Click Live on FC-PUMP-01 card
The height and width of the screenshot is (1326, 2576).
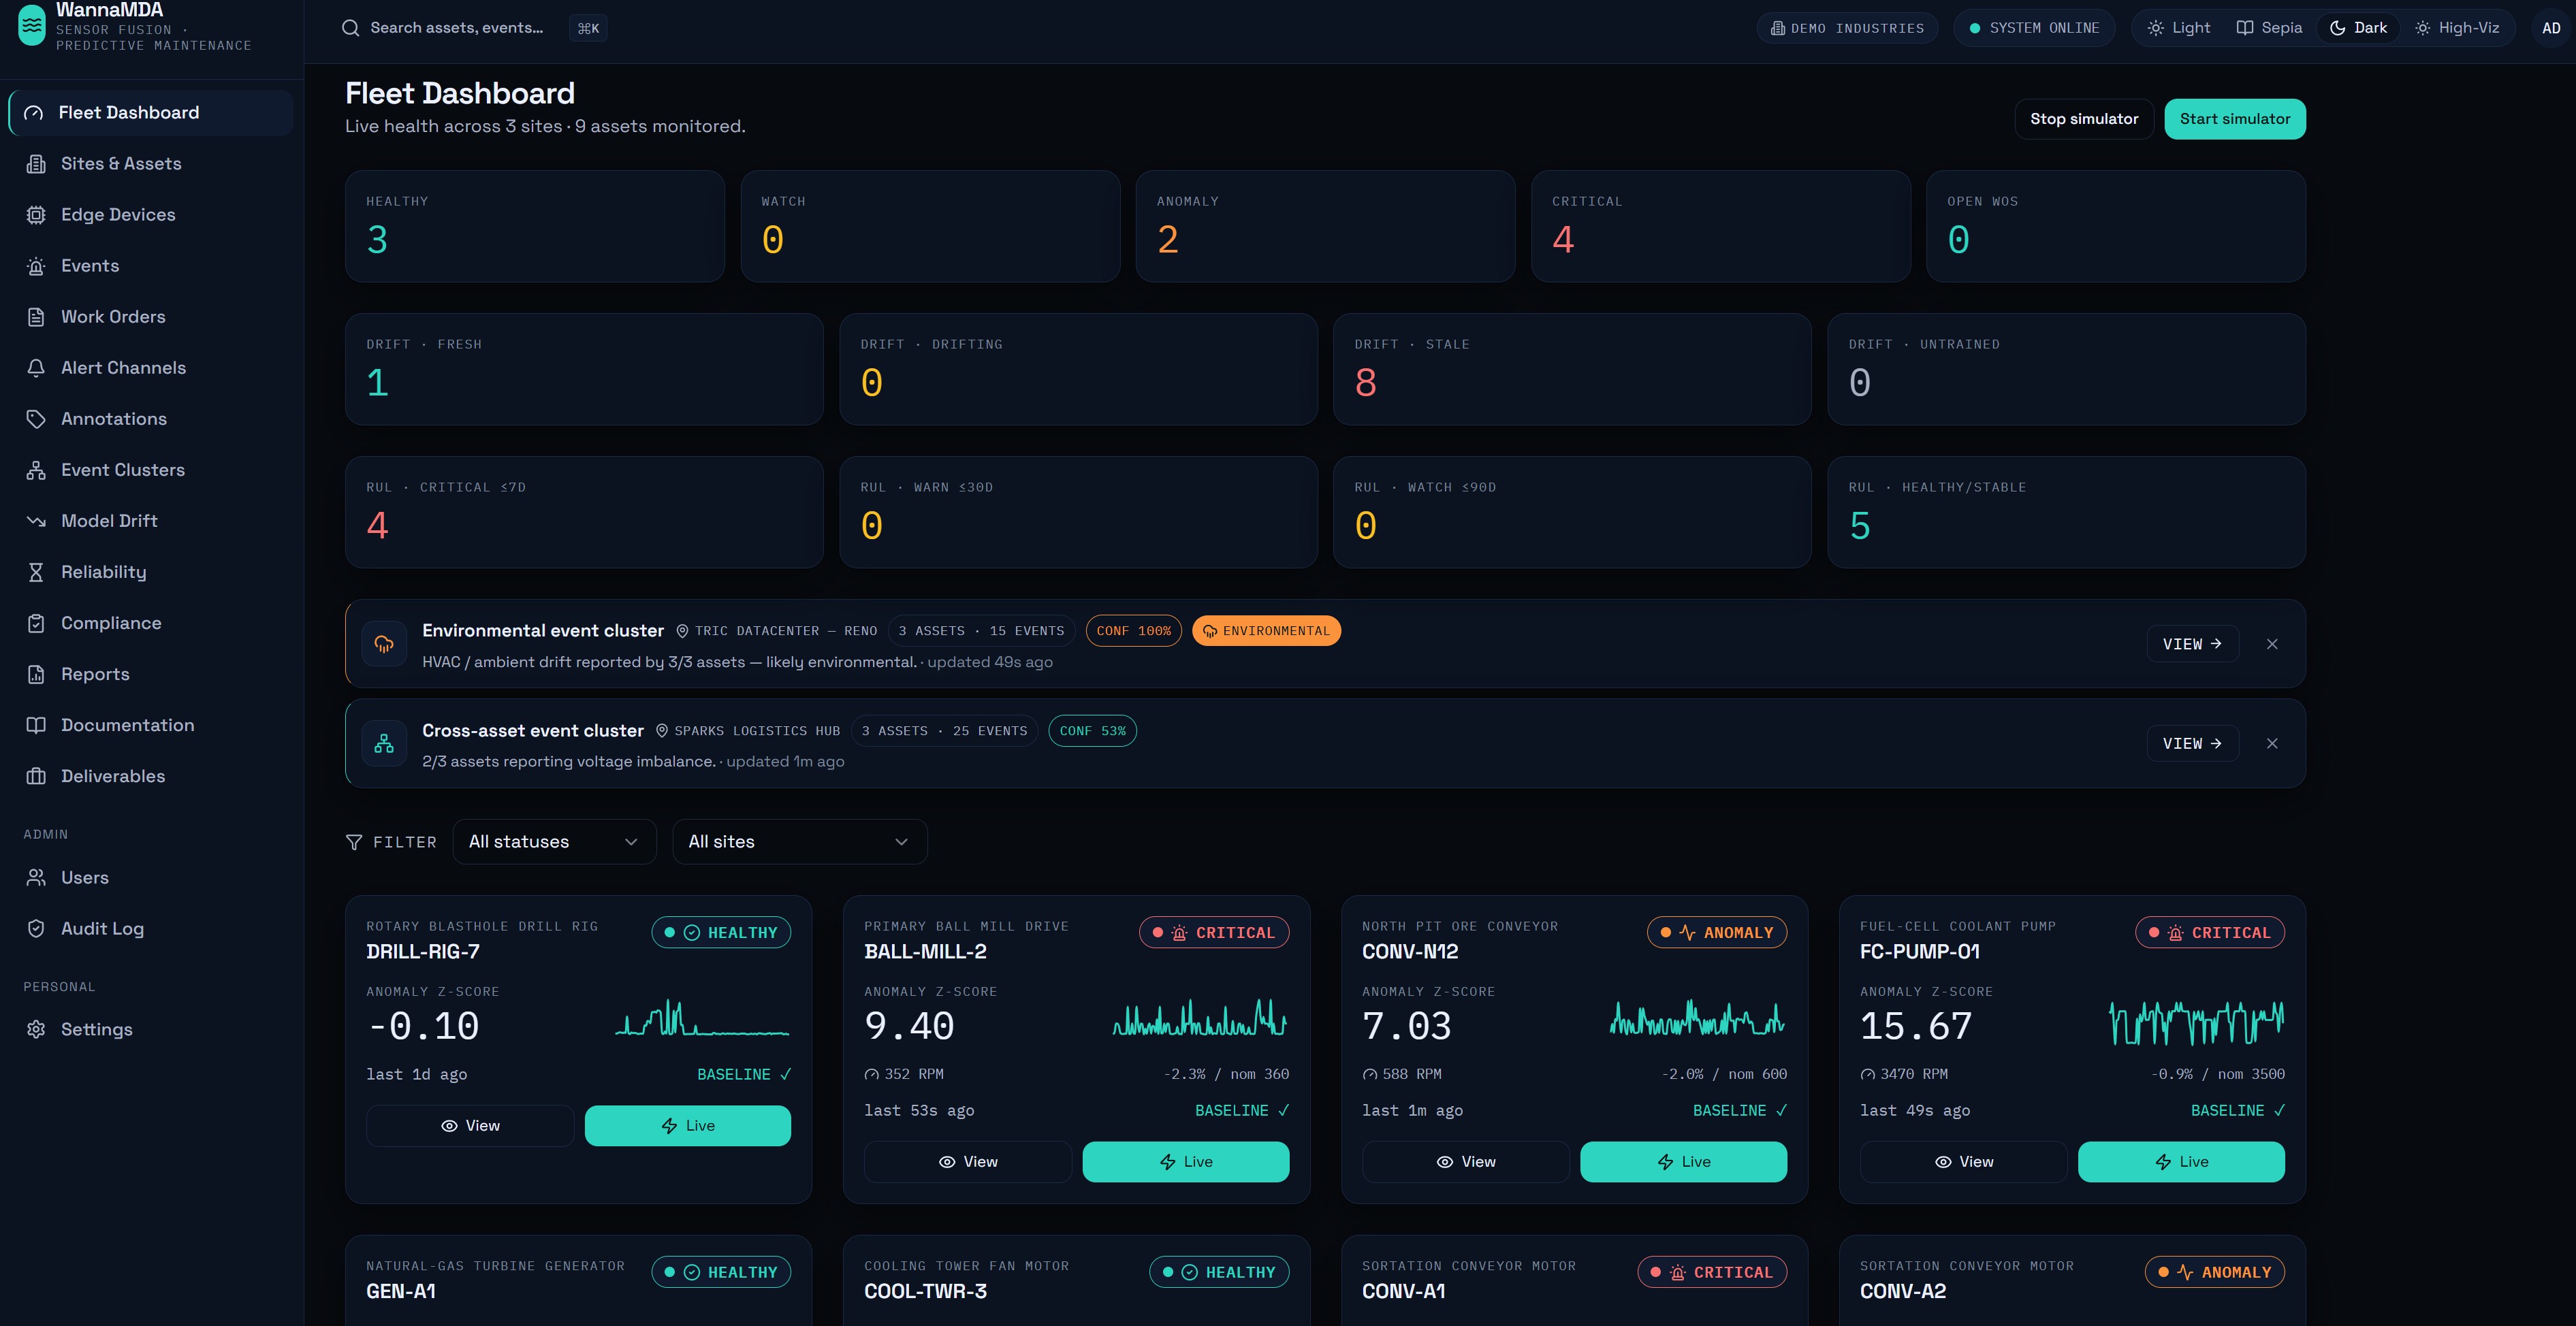point(2182,1162)
